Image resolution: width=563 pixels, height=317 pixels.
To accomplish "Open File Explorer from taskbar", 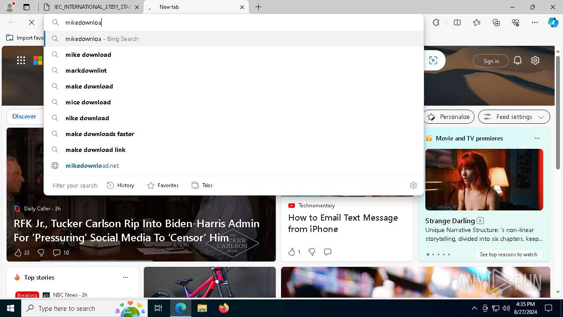I will pyautogui.click(x=202, y=308).
